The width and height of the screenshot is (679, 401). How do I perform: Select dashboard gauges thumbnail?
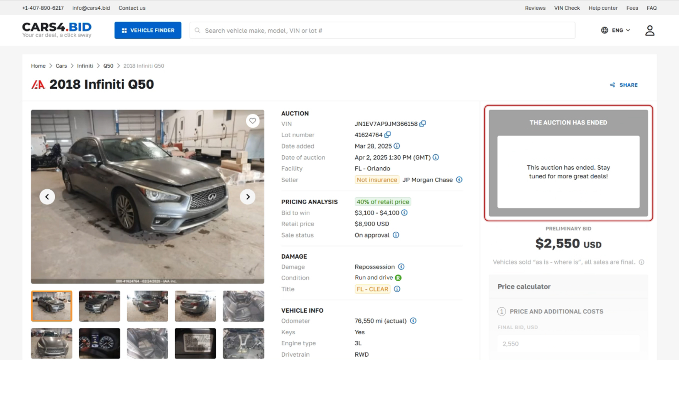100,344
